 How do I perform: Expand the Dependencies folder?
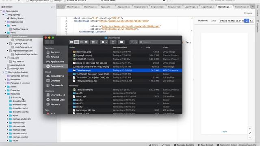(x=5, y=22)
